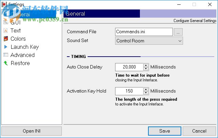Click the Restore green arrow icon
Screen dimensions: 218x138
[6, 63]
